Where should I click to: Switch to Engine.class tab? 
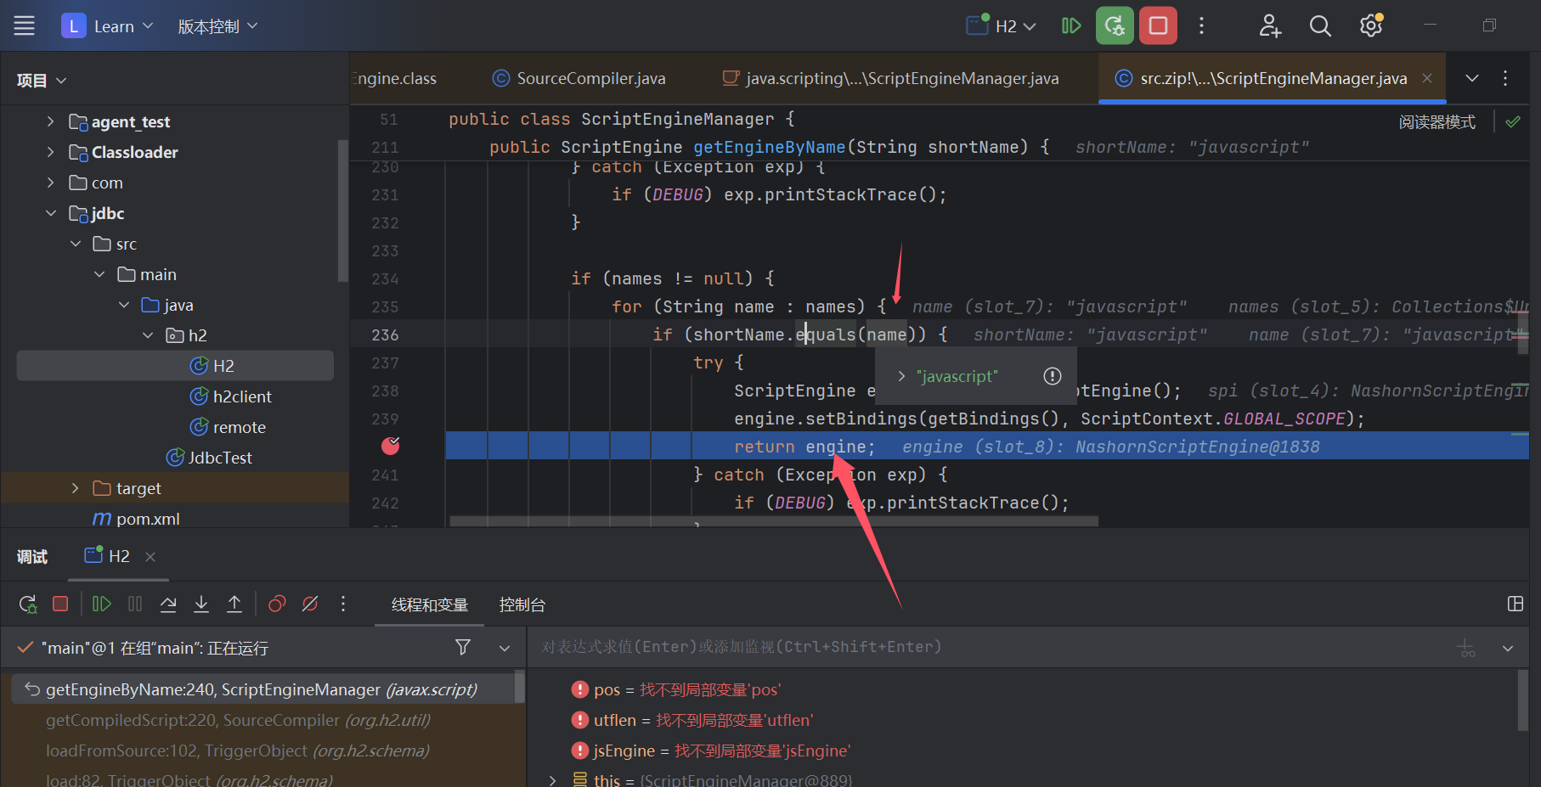394,78
